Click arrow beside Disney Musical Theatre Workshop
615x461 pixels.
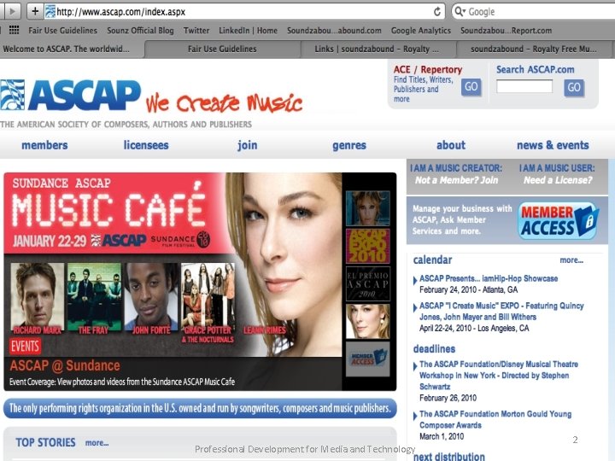point(415,366)
